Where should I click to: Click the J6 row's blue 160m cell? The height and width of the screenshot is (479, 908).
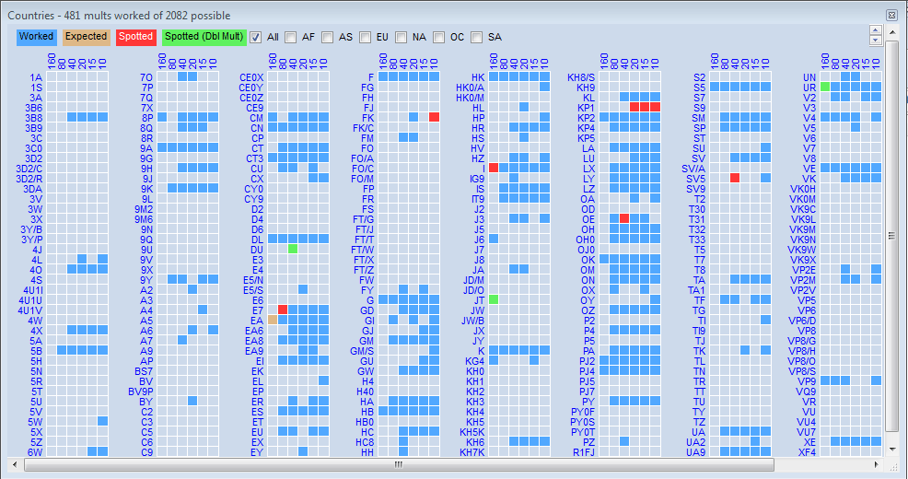[494, 239]
